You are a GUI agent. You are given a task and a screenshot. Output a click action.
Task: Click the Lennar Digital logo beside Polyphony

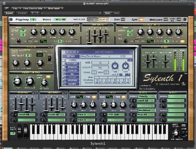click(x=11, y=20)
